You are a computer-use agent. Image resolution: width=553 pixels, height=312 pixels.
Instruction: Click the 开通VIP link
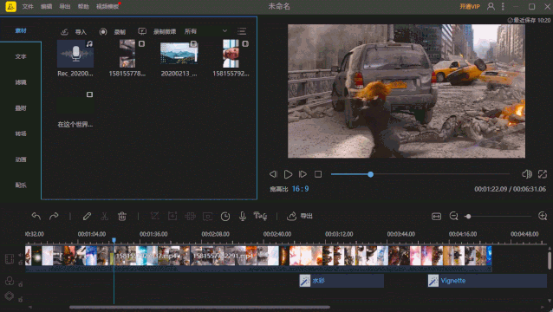(x=470, y=6)
